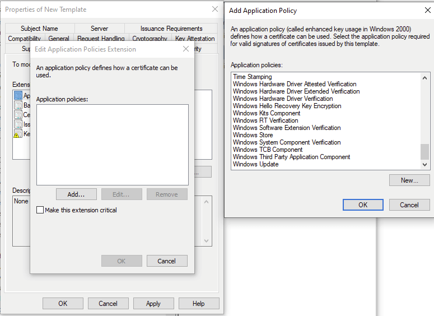Select the Key Usage warning icon
Screen dimensions: 434x316
(x=18, y=134)
